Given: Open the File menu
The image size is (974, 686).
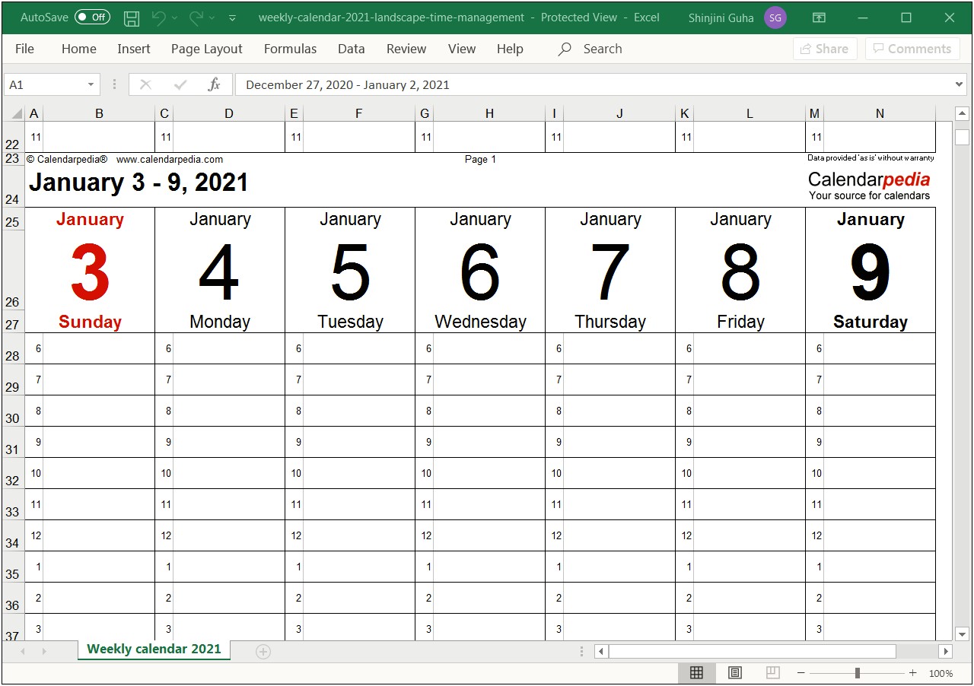Looking at the screenshot, I should tap(24, 49).
